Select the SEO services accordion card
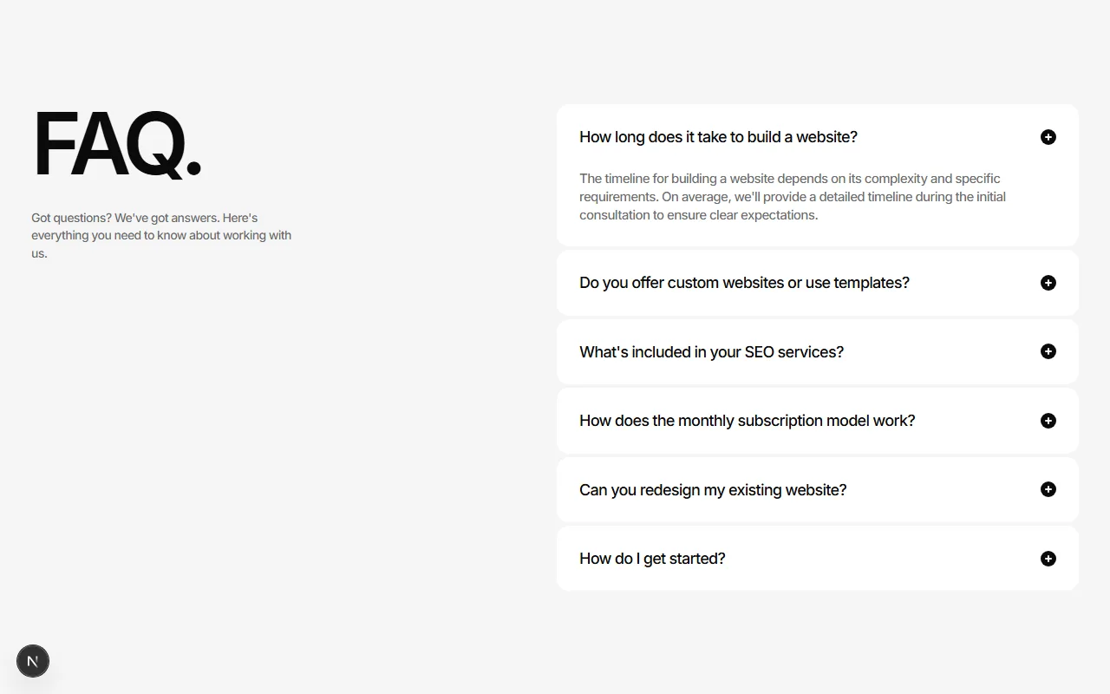Image resolution: width=1110 pixels, height=694 pixels. click(818, 351)
